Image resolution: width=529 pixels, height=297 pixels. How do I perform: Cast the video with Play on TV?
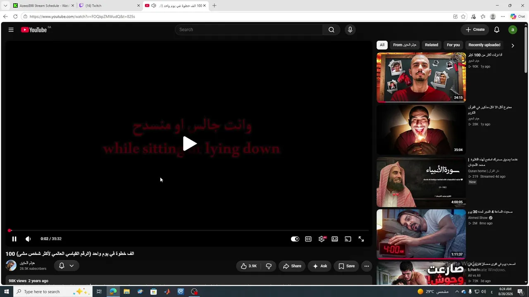pos(348,239)
